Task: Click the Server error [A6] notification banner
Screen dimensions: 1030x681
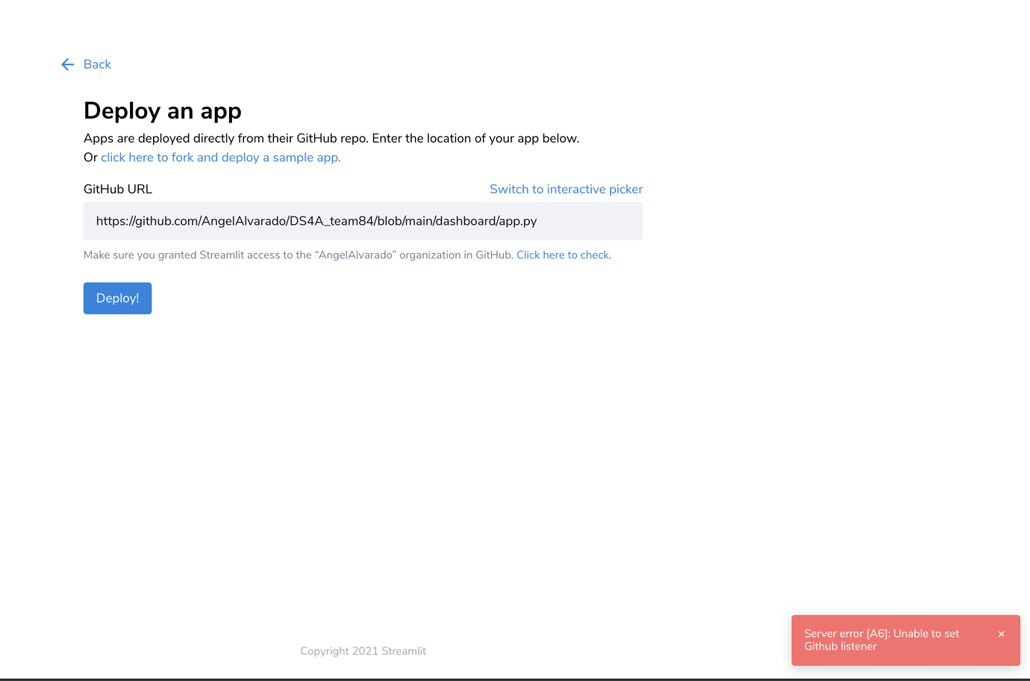Action: pyautogui.click(x=881, y=640)
